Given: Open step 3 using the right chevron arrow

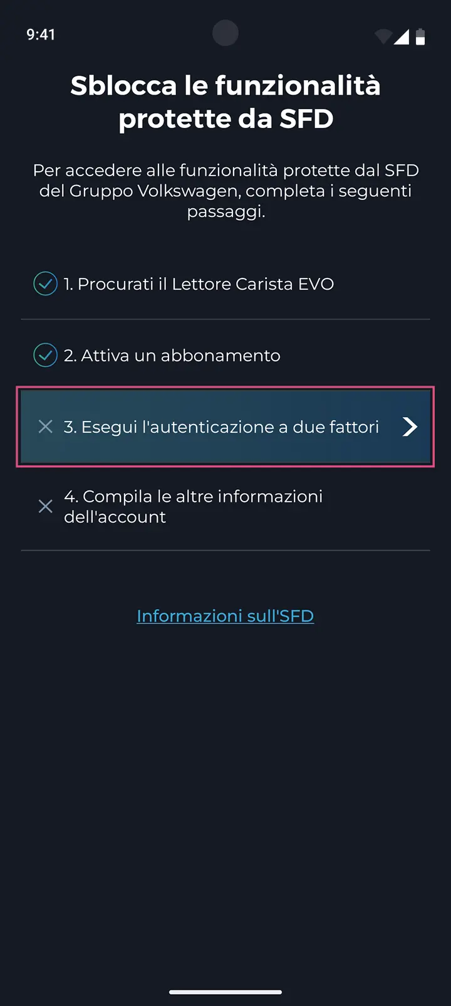Looking at the screenshot, I should (x=410, y=426).
